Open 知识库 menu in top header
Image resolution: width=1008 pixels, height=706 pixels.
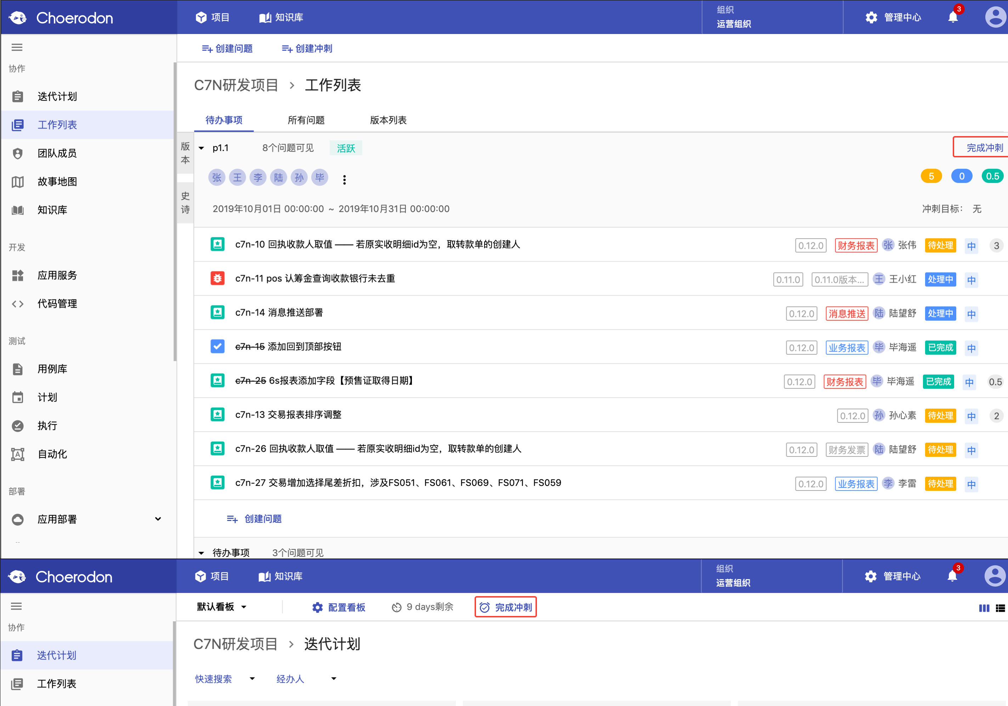click(x=281, y=18)
